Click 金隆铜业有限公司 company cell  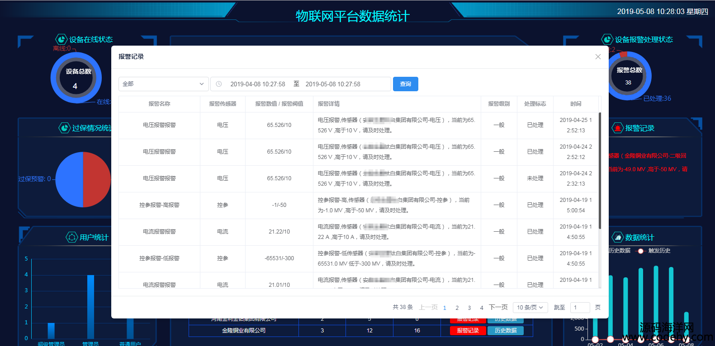tap(244, 331)
